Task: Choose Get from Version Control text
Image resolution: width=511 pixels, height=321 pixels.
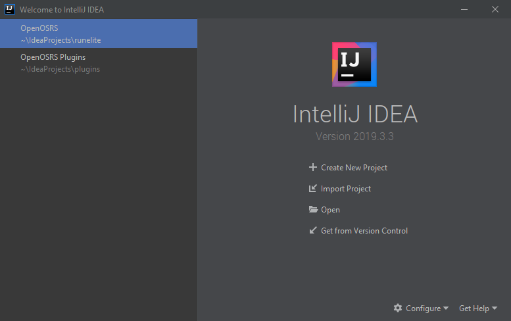Action: (364, 231)
